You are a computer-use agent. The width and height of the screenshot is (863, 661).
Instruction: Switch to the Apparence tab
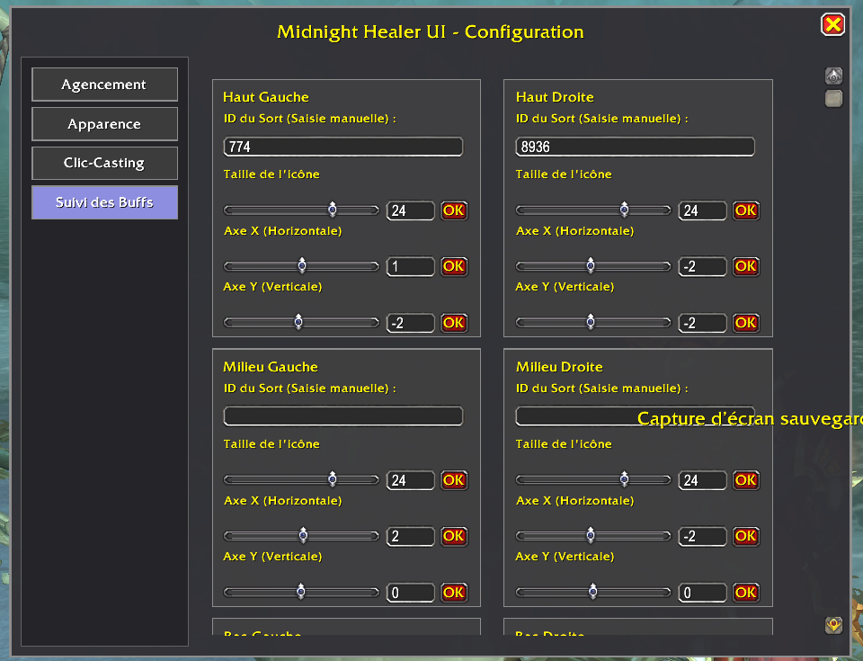point(104,124)
